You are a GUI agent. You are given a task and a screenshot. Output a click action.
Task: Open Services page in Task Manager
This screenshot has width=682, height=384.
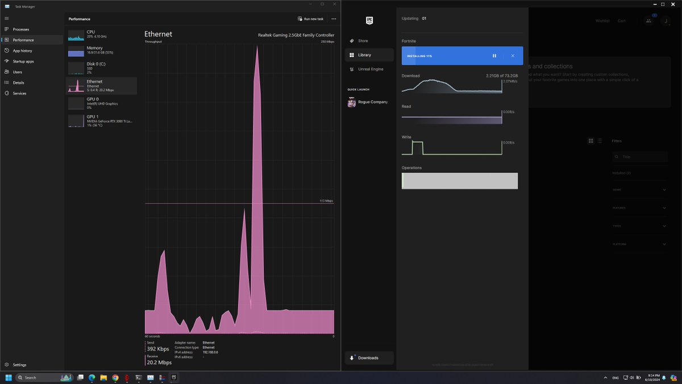32,93
